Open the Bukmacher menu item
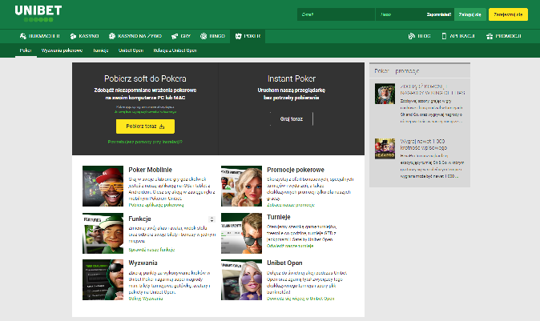The width and height of the screenshot is (540, 321). (x=40, y=36)
